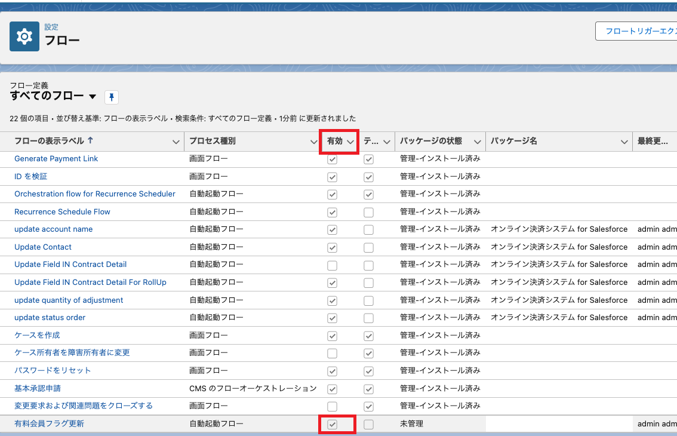This screenshot has height=436, width=677.
Task: Open パッケージの状態 column menu chevron
Action: click(478, 142)
